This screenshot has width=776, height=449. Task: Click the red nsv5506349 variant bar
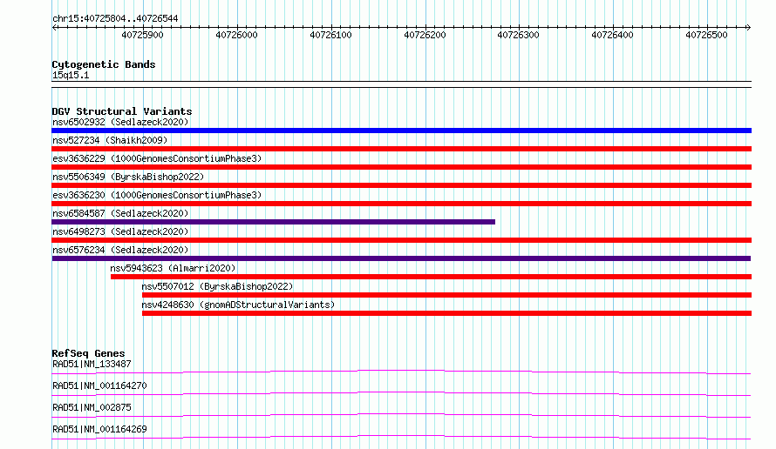tap(401, 185)
